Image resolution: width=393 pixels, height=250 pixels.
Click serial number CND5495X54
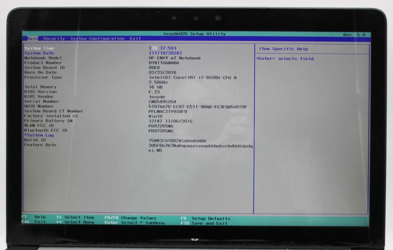coord(162,102)
